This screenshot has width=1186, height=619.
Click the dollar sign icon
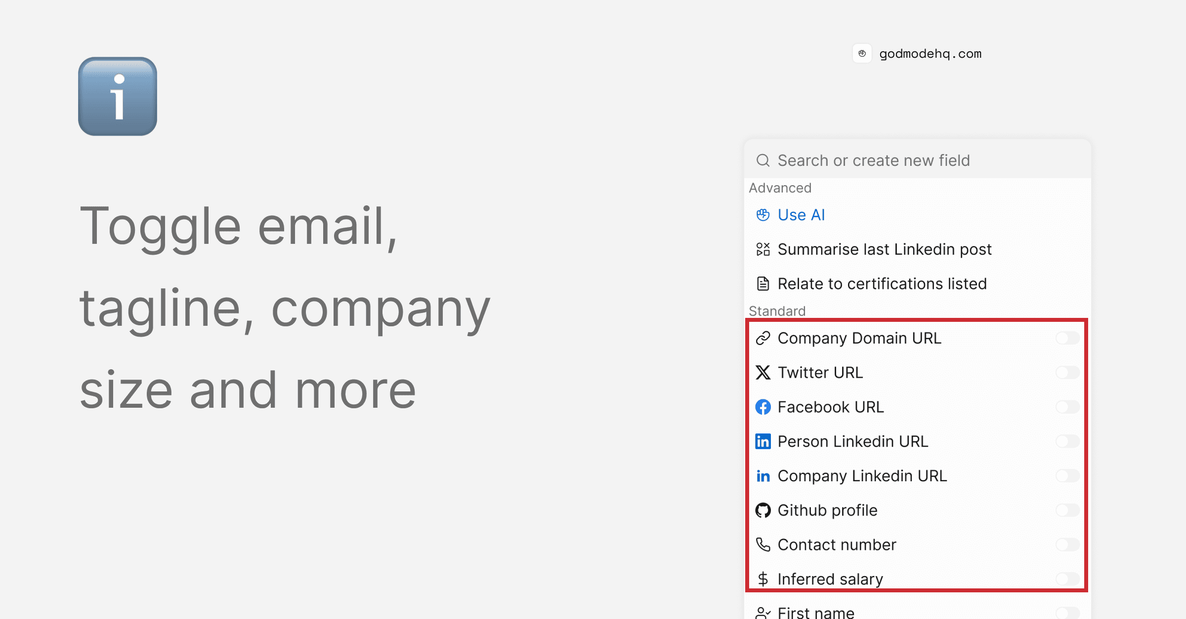pyautogui.click(x=763, y=579)
